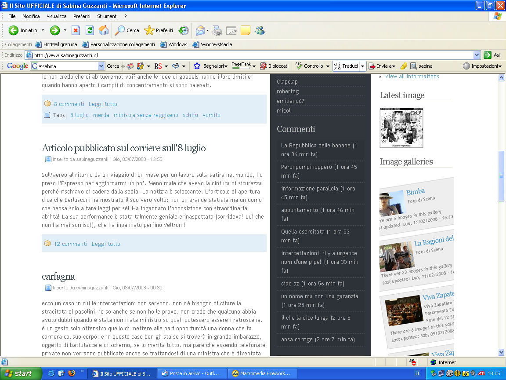Click the PageRank indicator
Viewport: 506px width, 380px height.
241,66
